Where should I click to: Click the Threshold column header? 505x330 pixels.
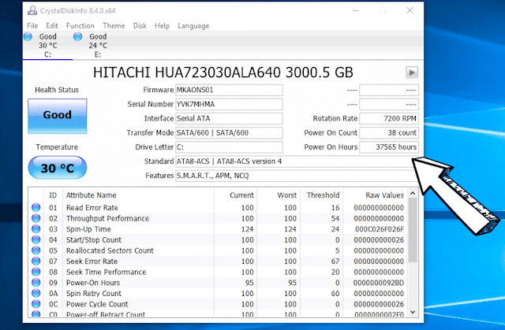(x=321, y=195)
